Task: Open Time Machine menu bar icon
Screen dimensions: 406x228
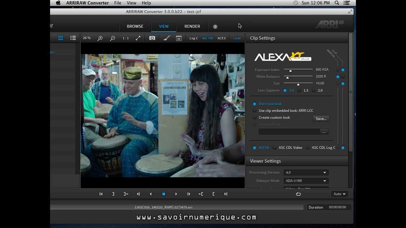Action: (296, 3)
